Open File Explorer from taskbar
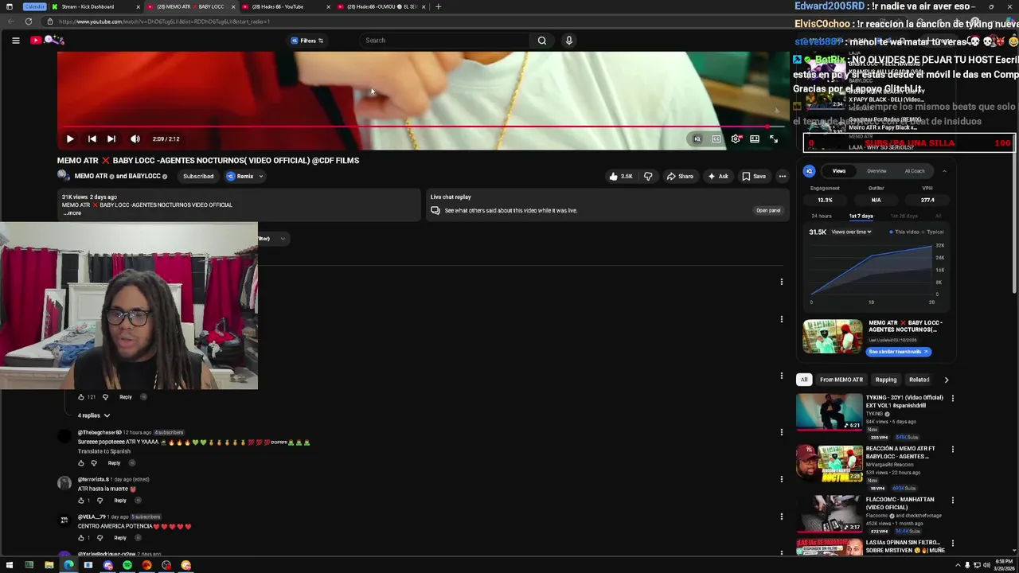The width and height of the screenshot is (1019, 573). (x=49, y=565)
